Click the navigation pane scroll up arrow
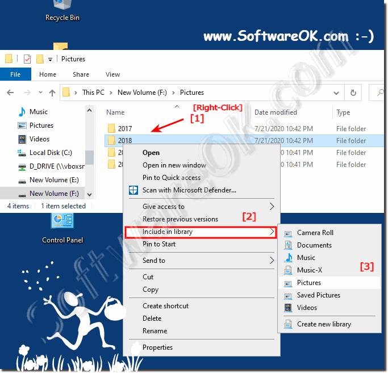The height and width of the screenshot is (373, 388). pos(90,110)
